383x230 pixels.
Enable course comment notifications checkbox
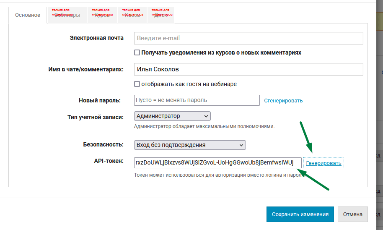137,53
